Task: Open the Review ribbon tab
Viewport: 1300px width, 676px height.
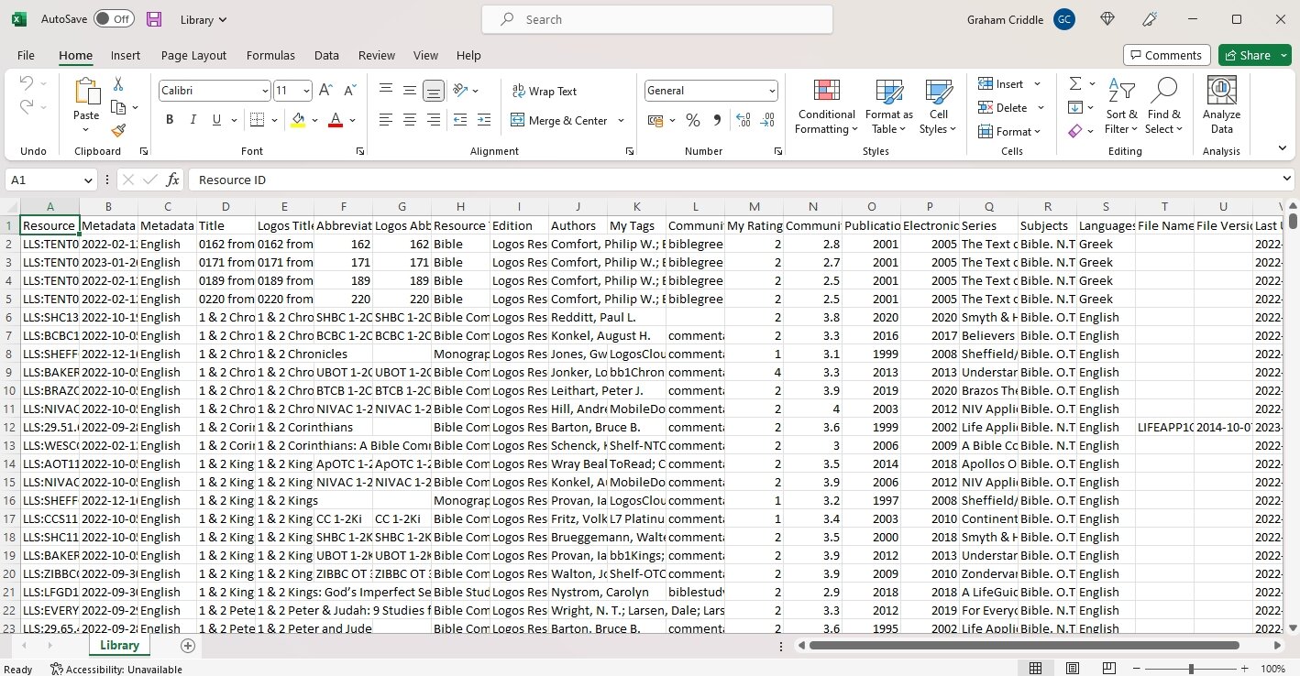Action: coord(376,55)
